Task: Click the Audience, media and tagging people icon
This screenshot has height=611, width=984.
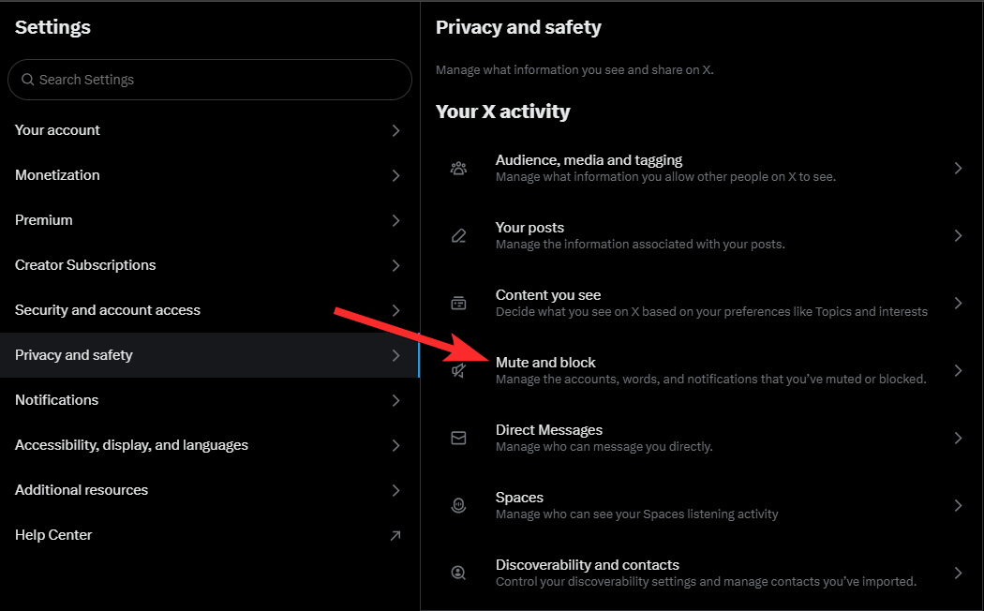Action: click(x=458, y=169)
